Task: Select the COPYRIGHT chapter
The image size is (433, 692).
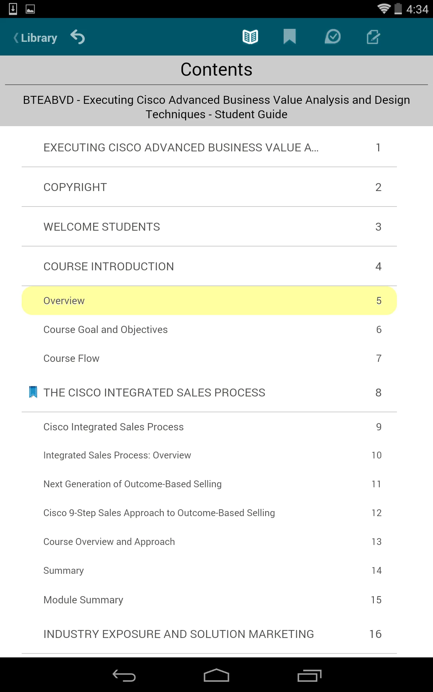Action: (209, 187)
